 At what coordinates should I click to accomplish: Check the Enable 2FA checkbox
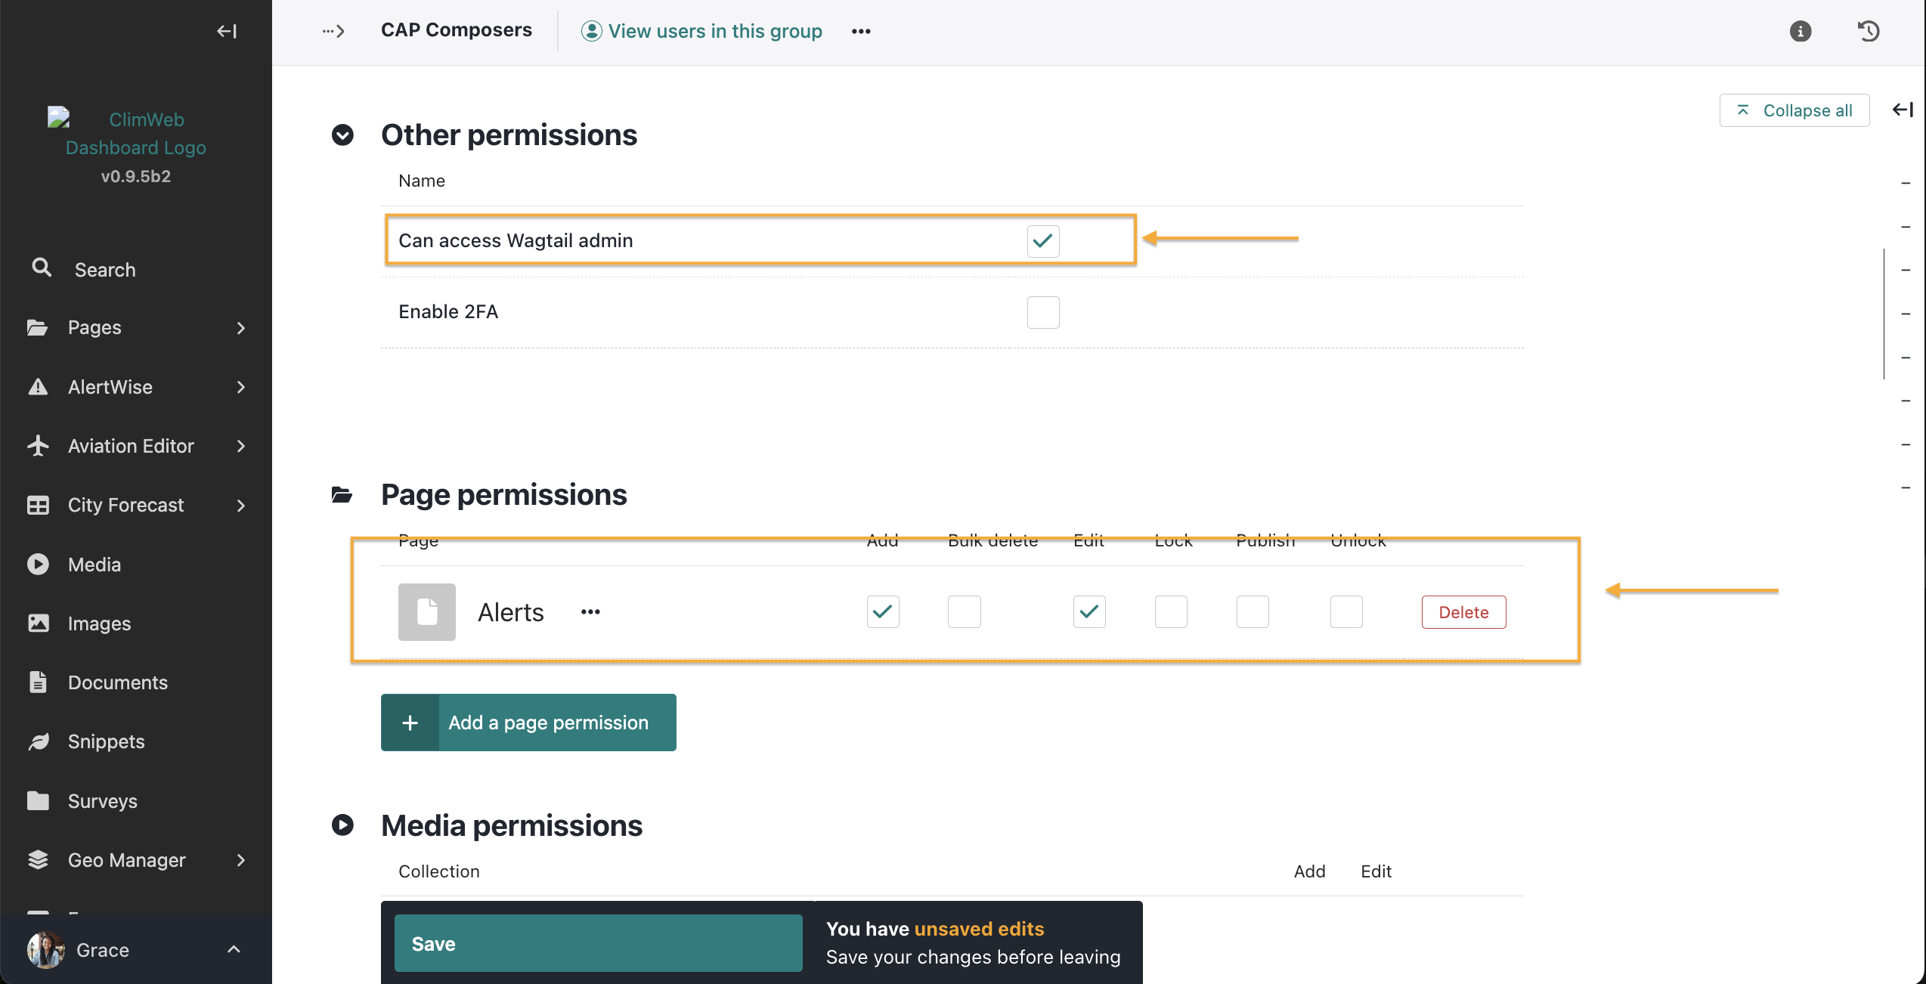[x=1043, y=312]
